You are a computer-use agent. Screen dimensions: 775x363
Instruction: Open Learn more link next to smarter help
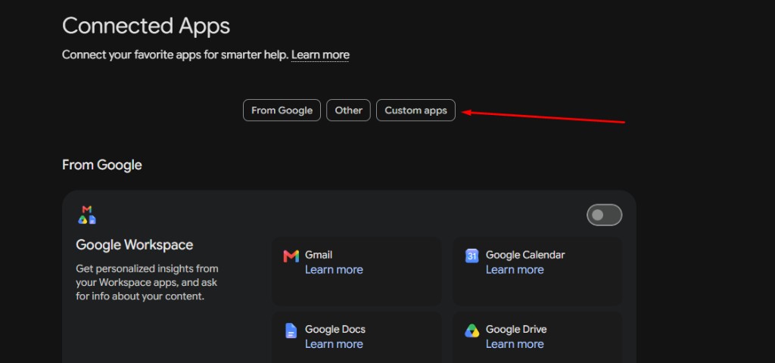tap(320, 54)
